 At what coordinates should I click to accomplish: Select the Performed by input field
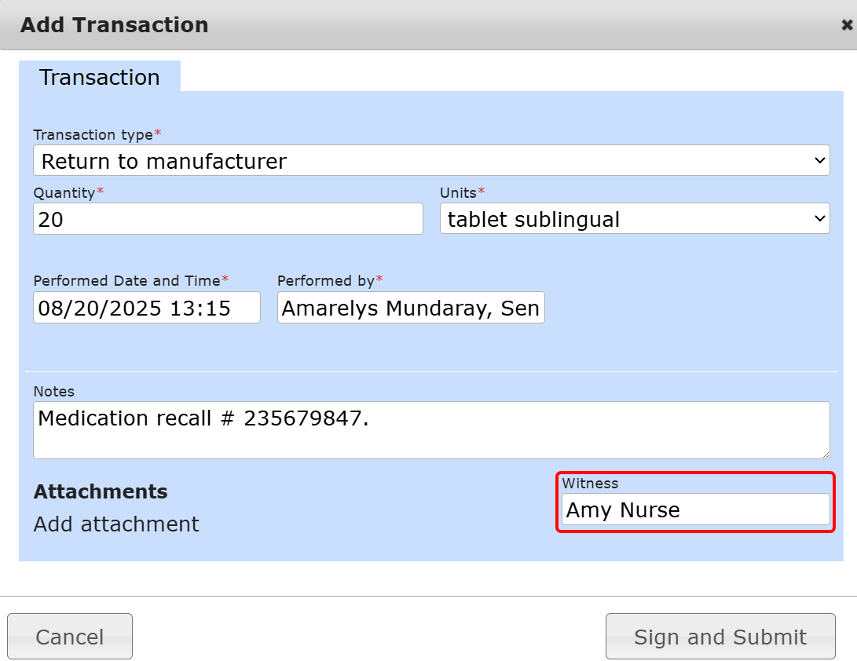(410, 308)
